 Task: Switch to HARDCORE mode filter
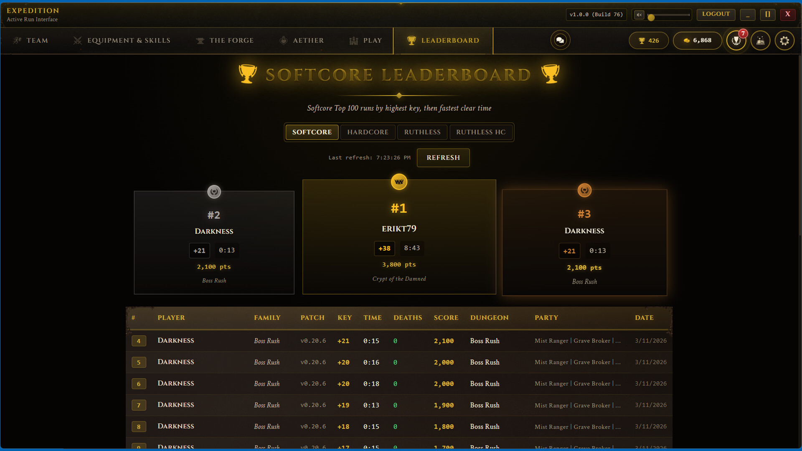pos(368,132)
